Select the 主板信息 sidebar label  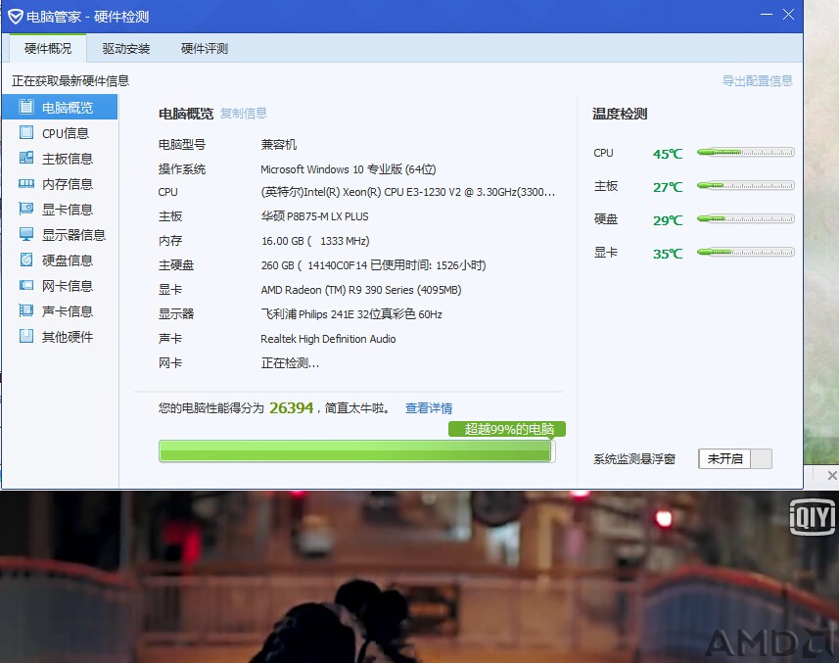click(x=68, y=159)
